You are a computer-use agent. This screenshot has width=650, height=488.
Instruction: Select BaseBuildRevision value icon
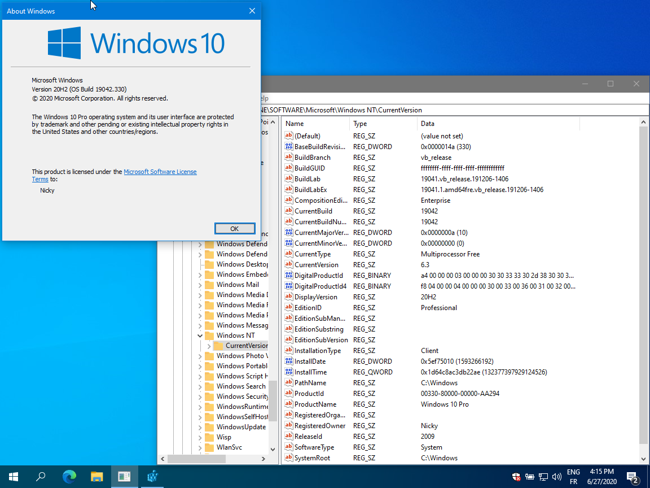(289, 146)
